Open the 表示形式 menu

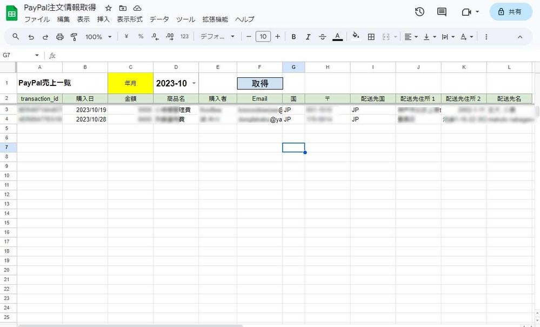130,19
